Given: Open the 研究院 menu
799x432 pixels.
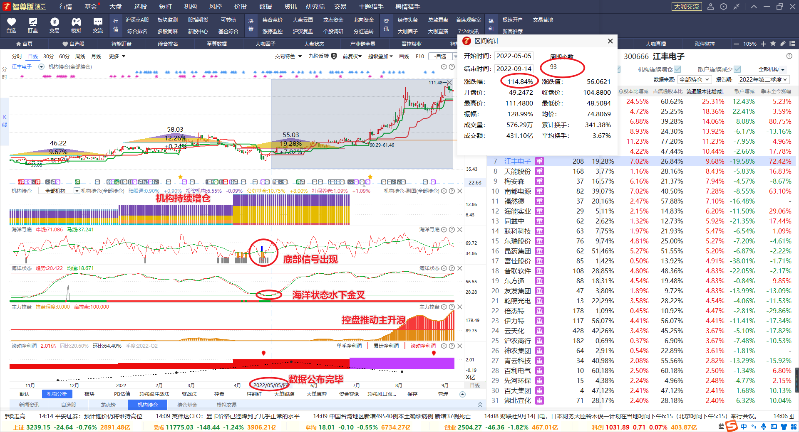Looking at the screenshot, I should point(315,7).
